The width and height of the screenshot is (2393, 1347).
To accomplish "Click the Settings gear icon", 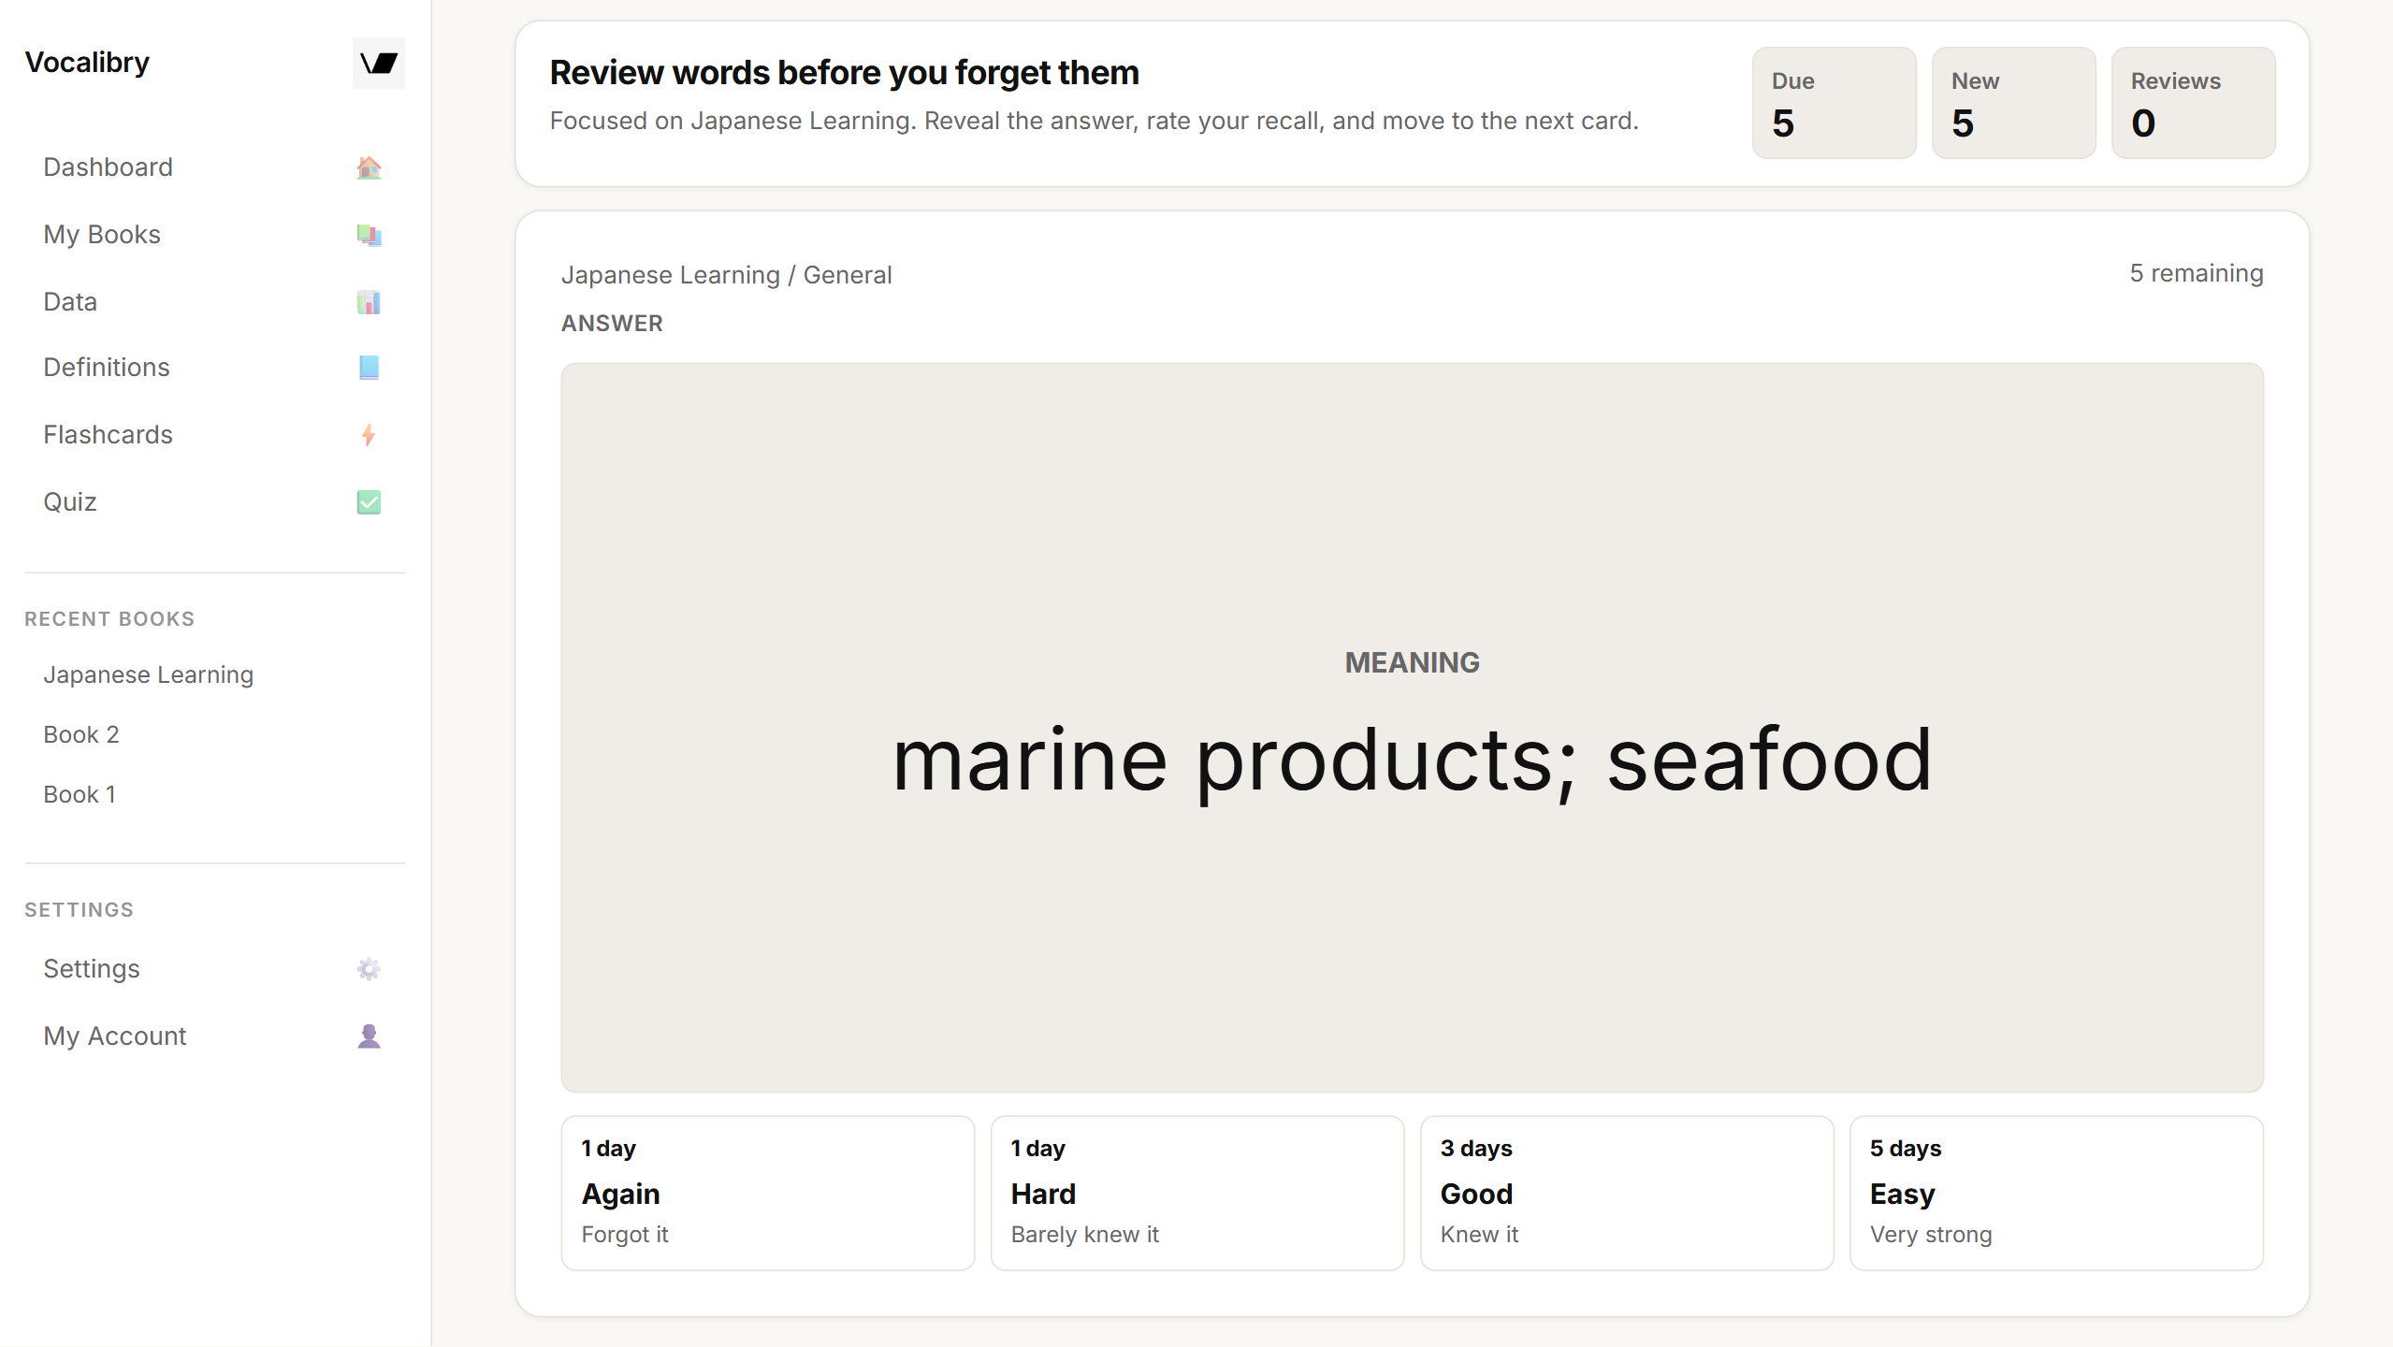I will click(369, 969).
